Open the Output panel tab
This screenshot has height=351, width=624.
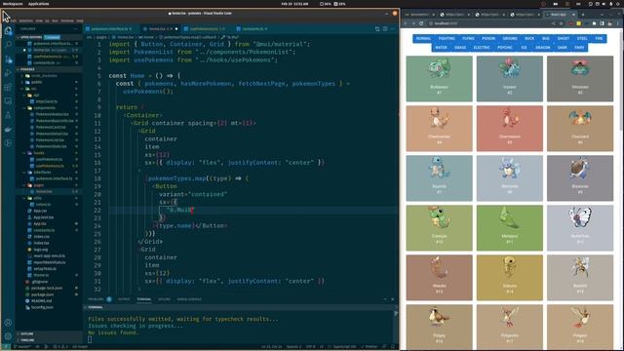coord(124,299)
